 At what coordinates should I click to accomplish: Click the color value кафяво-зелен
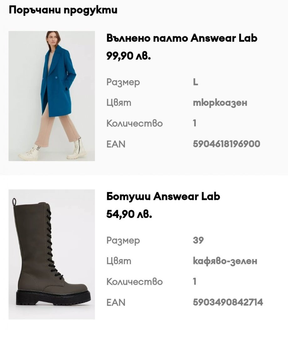225,261
